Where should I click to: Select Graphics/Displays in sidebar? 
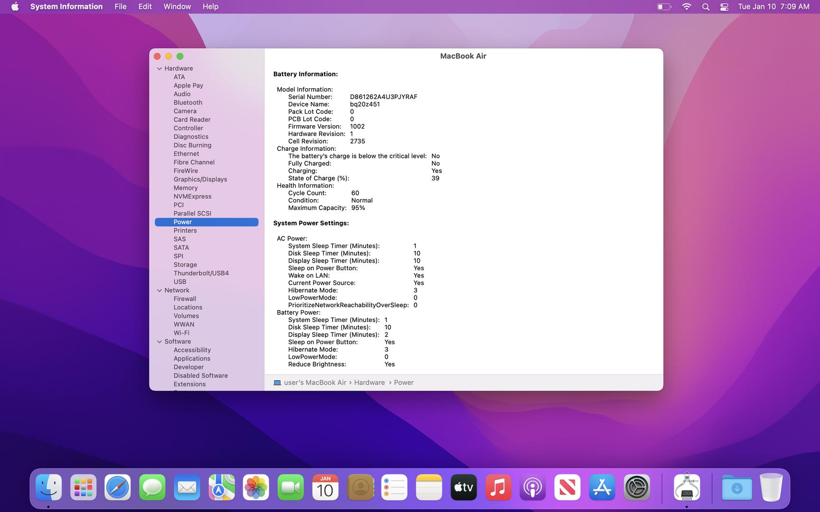point(200,179)
